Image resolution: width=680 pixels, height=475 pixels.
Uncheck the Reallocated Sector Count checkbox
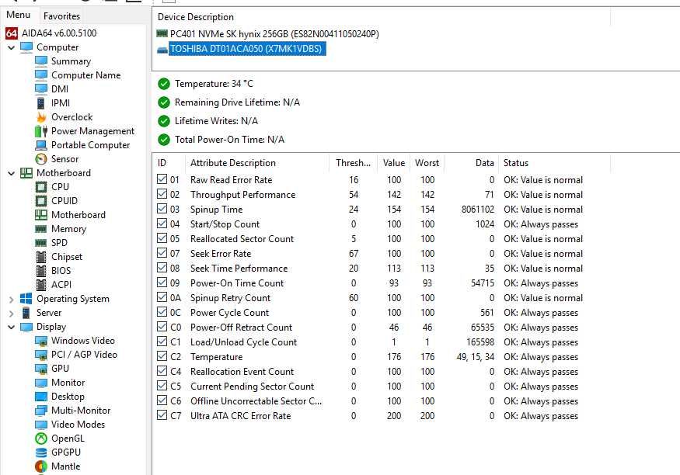(x=162, y=238)
